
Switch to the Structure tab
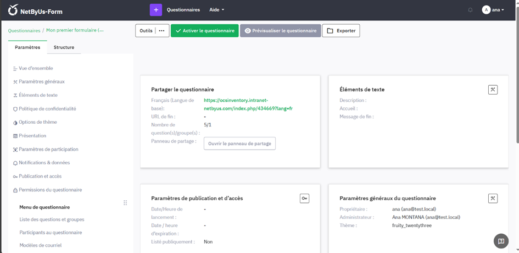[64, 47]
